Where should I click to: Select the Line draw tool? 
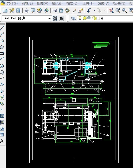[x=2, y=28]
